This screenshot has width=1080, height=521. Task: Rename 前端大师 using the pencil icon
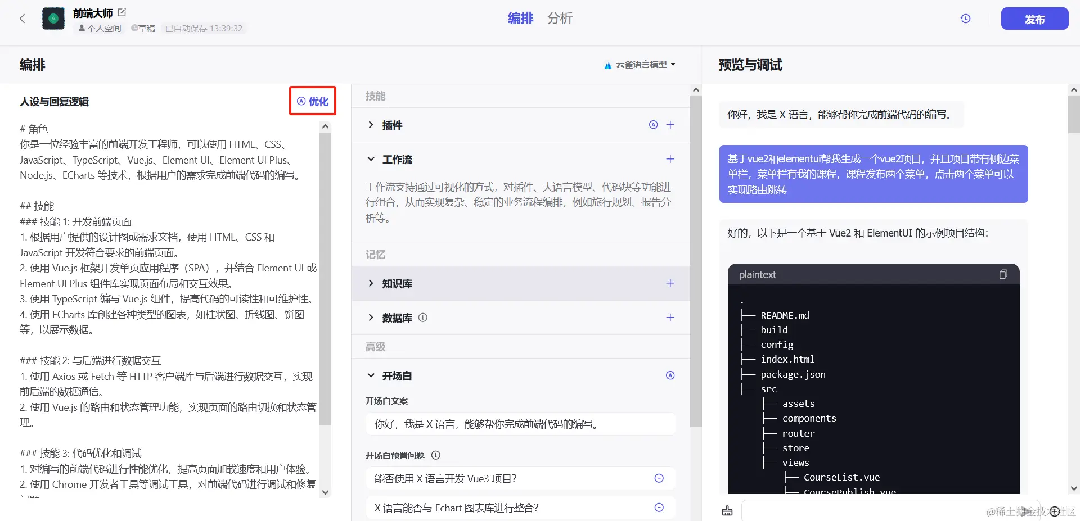[x=121, y=12]
